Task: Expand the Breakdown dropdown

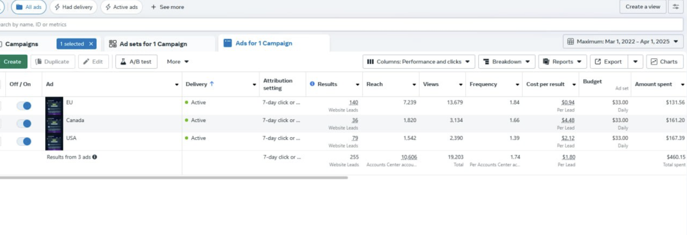Action: (506, 61)
